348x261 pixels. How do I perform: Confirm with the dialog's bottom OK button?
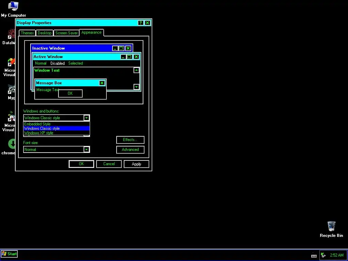point(82,164)
